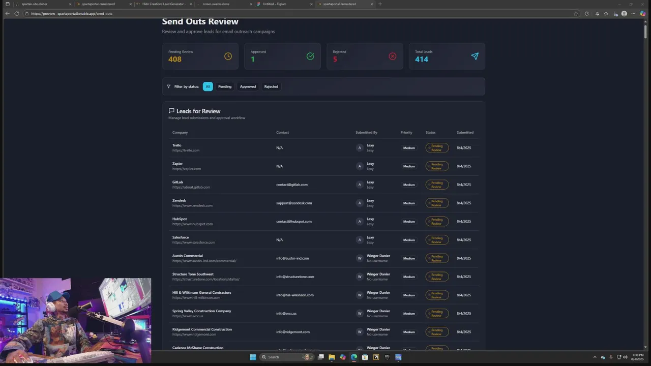651x366 pixels.
Task: Click the Priority column header
Action: 406,132
